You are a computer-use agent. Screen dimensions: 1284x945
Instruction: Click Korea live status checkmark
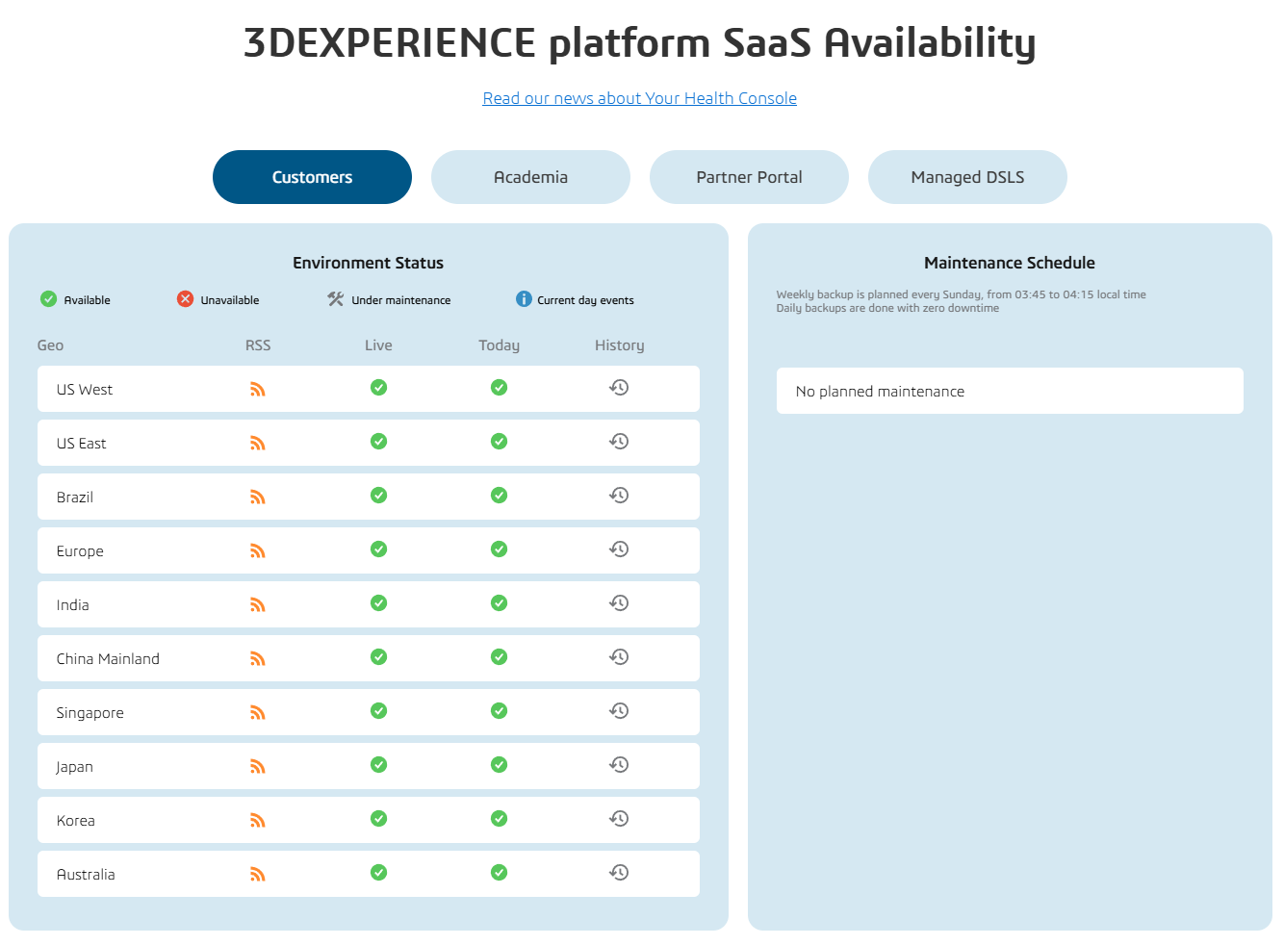coord(378,819)
